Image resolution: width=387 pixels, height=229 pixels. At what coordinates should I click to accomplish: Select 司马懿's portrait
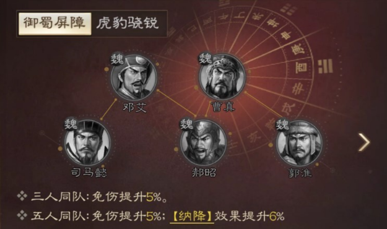point(87,143)
